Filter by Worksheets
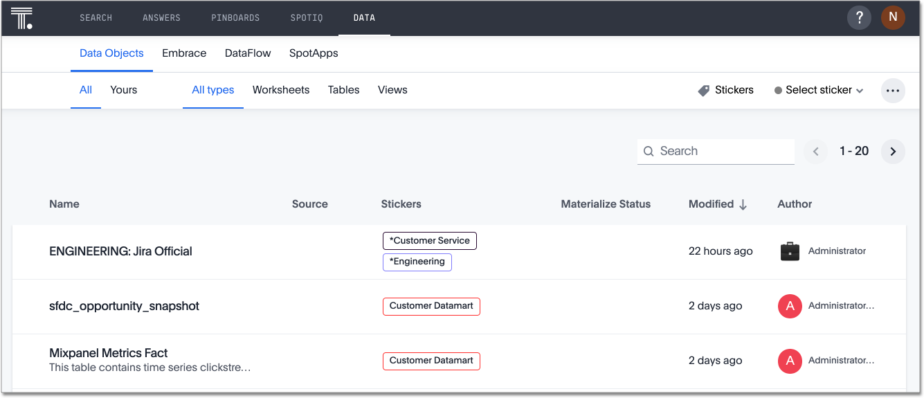The height and width of the screenshot is (398, 924). click(x=281, y=90)
